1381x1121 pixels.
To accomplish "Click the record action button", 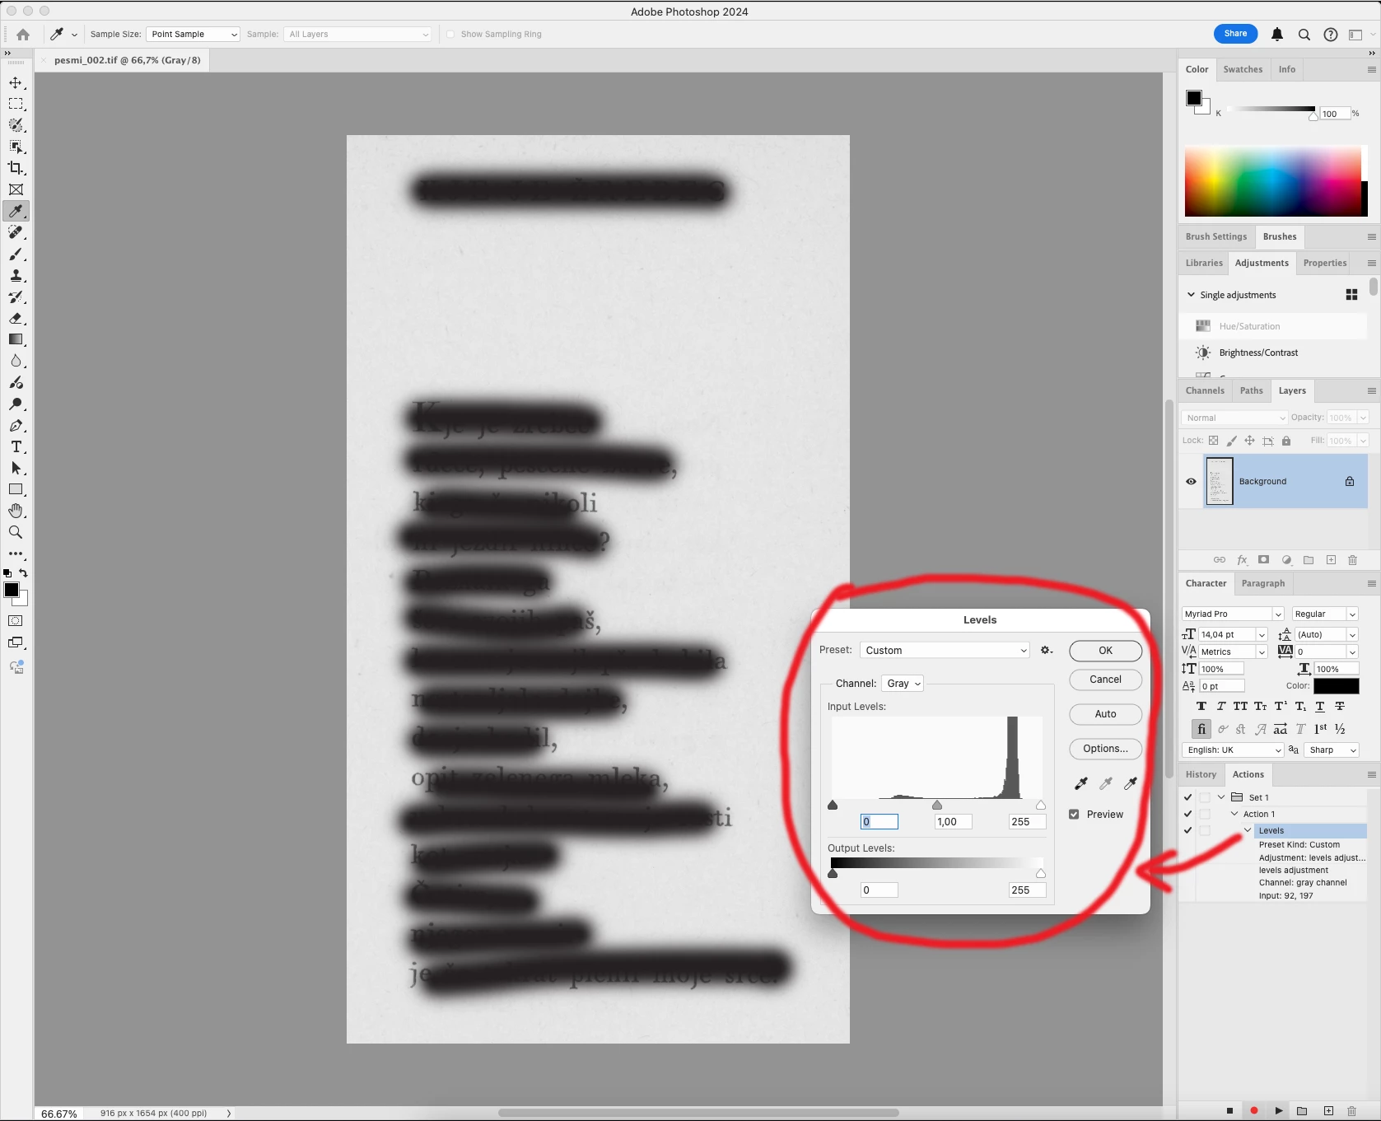I will tap(1253, 1110).
